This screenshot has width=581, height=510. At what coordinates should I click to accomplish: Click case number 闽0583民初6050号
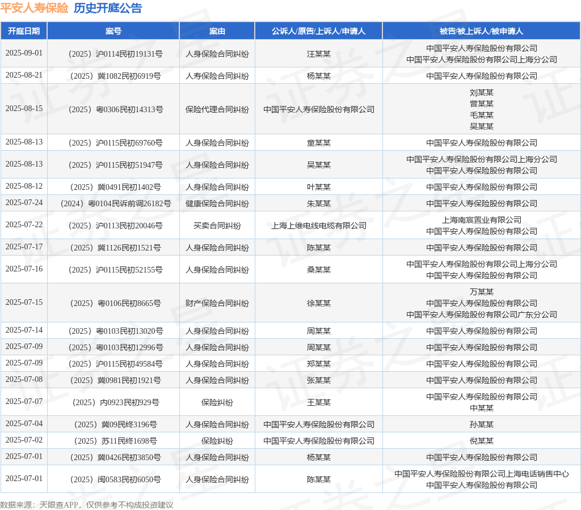[116, 479]
